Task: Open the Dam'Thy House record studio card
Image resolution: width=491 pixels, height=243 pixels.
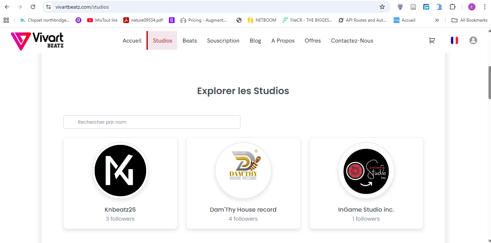Action: point(243,183)
